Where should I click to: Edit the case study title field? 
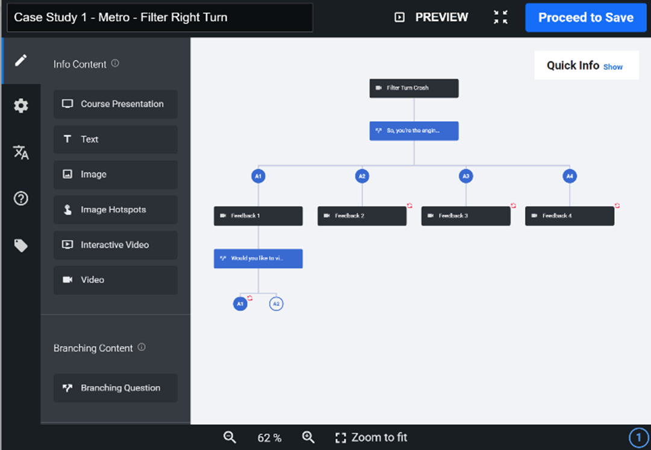click(160, 17)
